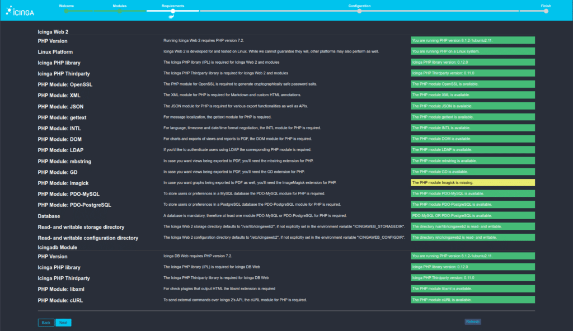Click the yellow Imagick missing status
573x331 pixels.
[472, 183]
